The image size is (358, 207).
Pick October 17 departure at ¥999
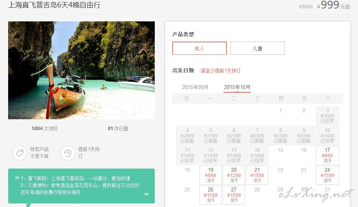pyautogui.click(x=327, y=155)
